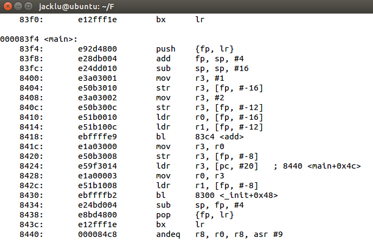Click comment 8440 <main+0x4c>
The height and width of the screenshot is (244, 373).
(x=322, y=166)
